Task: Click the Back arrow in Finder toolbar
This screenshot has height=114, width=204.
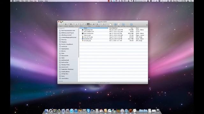Action: 60,24
